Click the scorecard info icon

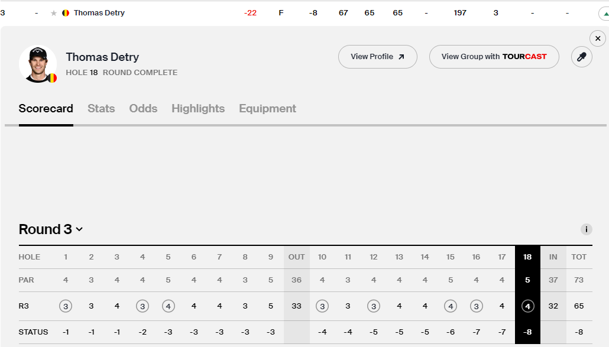(x=587, y=229)
